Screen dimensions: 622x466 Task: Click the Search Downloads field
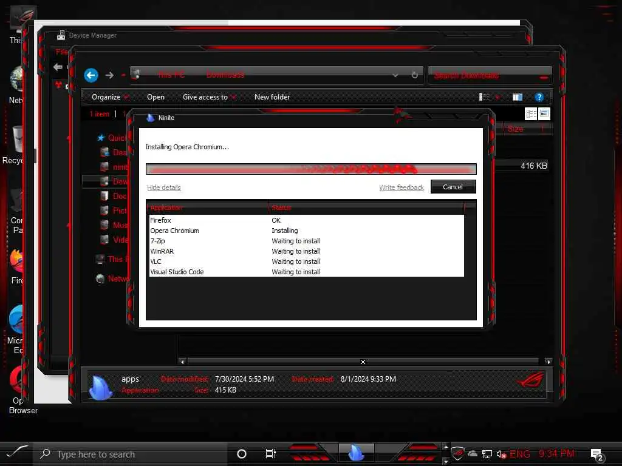(x=490, y=75)
